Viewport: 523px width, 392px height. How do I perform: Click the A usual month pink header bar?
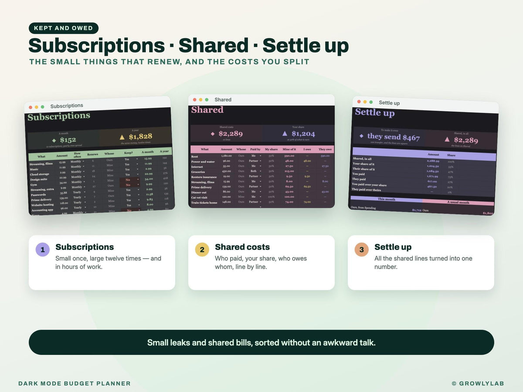point(458,203)
